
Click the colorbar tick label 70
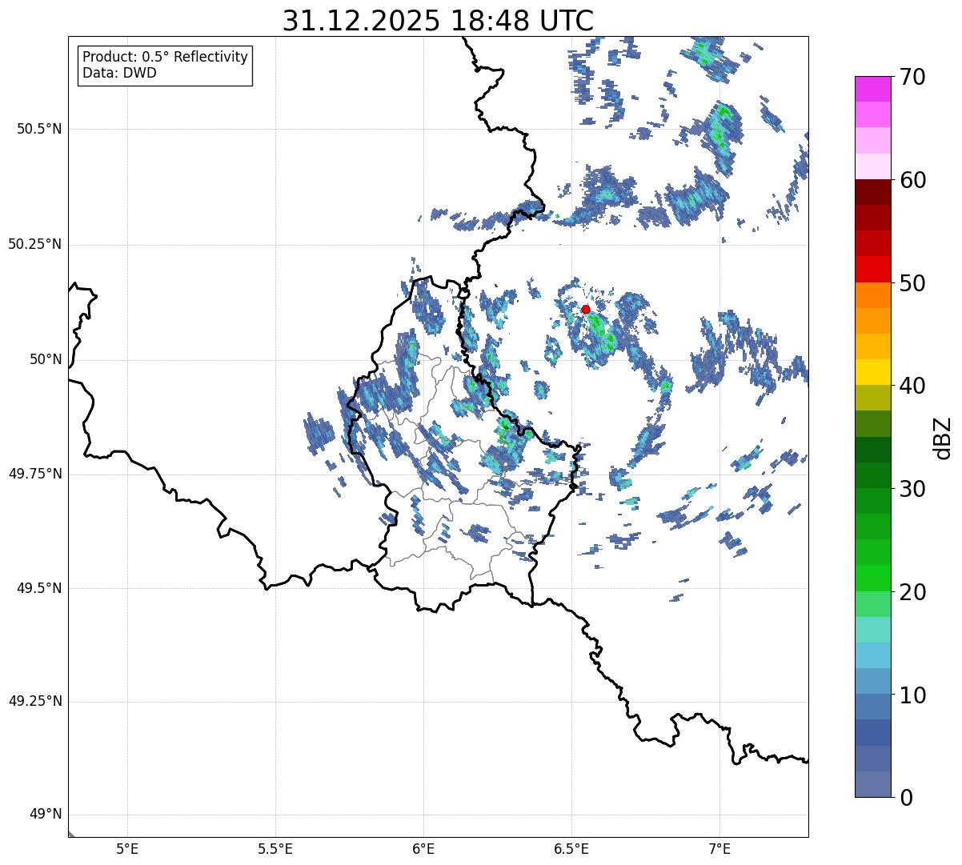point(912,78)
